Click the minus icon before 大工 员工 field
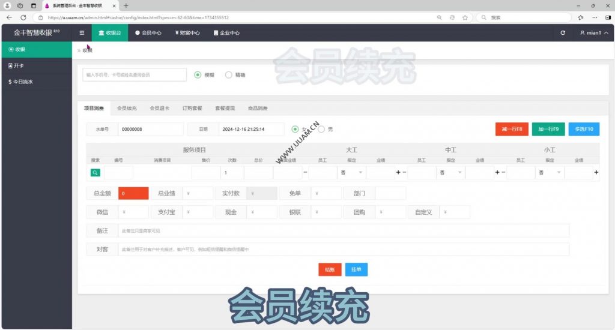Viewport: 615px width, 330px height. click(305, 173)
